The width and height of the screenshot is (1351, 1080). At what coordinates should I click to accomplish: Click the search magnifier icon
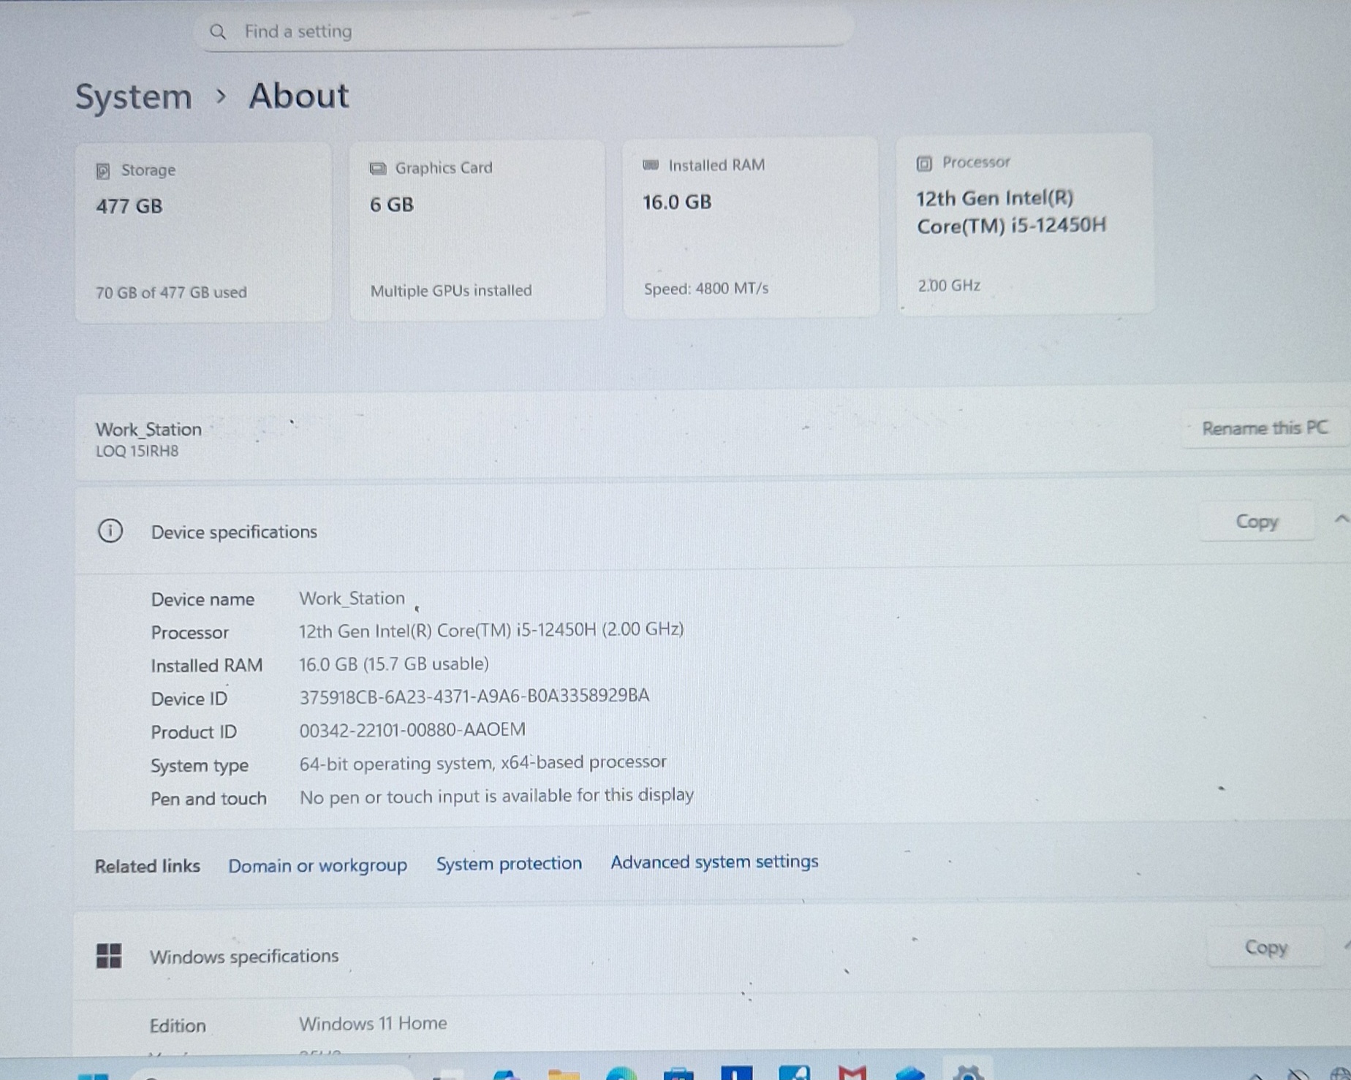coord(217,32)
